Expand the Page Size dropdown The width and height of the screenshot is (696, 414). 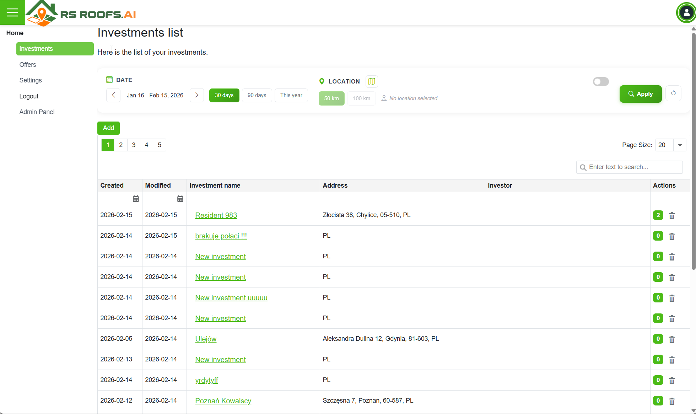click(x=680, y=145)
